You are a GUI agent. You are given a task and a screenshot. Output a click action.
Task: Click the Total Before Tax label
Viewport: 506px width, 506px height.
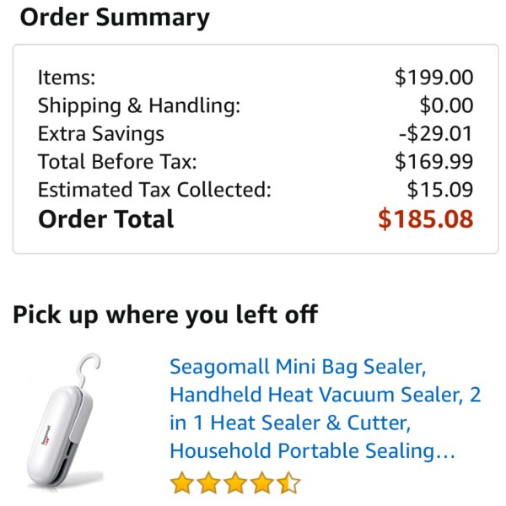pyautogui.click(x=117, y=161)
